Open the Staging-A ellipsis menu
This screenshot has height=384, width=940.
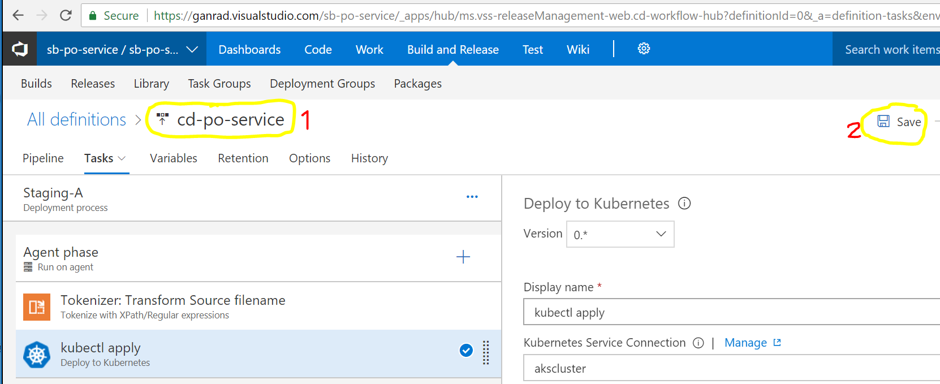472,197
